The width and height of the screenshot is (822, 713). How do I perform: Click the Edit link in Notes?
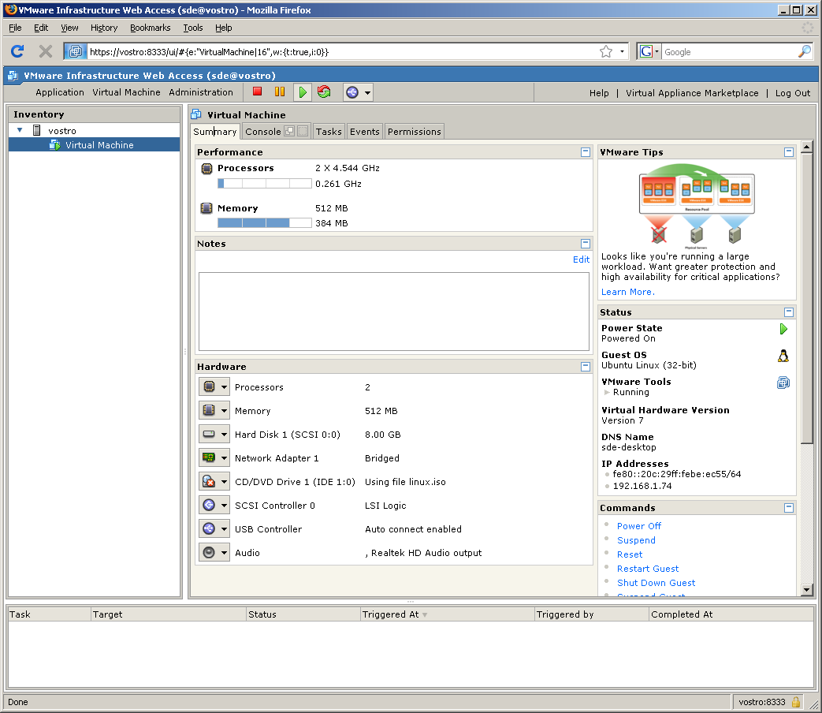click(x=581, y=259)
